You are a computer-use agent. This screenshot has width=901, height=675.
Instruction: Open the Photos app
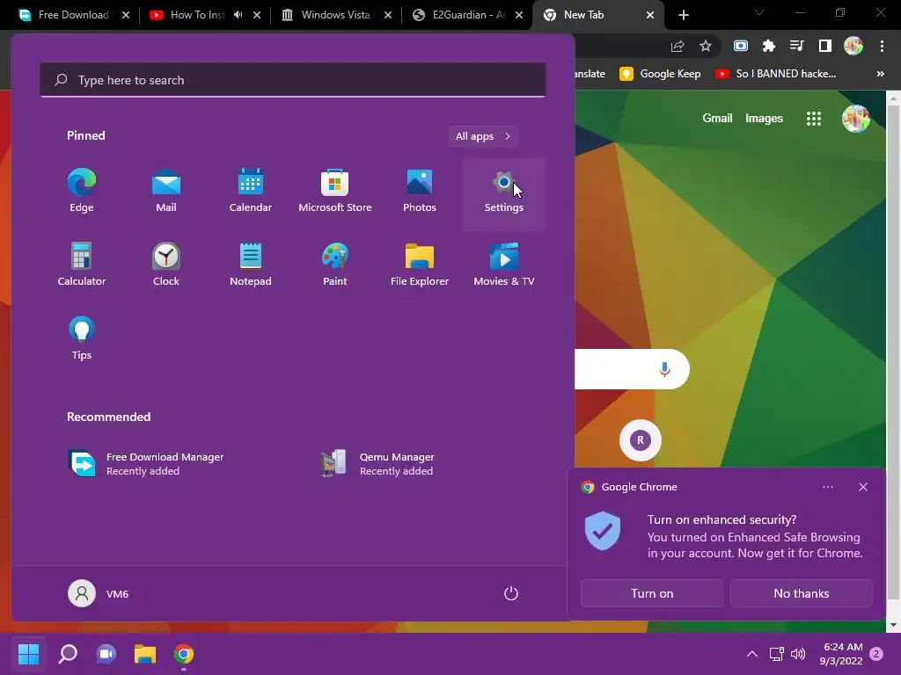[420, 192]
